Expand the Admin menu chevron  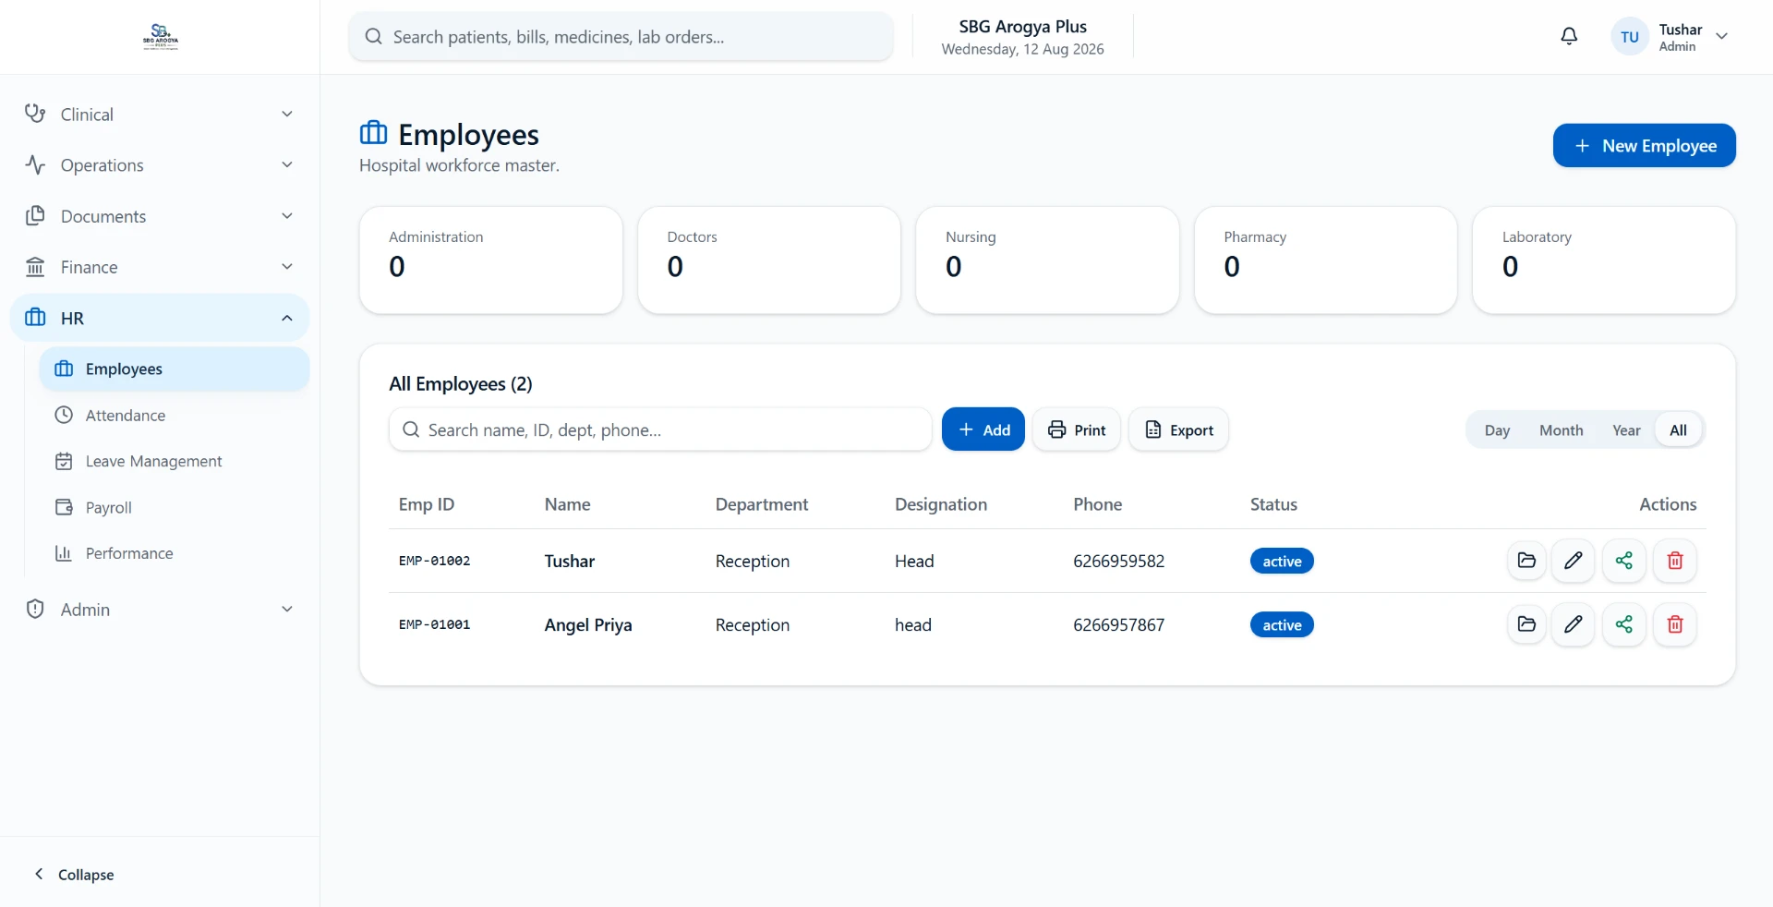[x=287, y=609]
